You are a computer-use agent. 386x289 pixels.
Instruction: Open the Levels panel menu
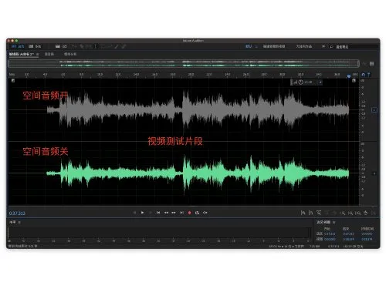tap(19, 222)
